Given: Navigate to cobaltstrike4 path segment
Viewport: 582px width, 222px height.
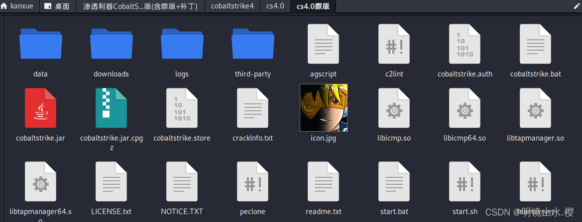Looking at the screenshot, I should coord(233,6).
